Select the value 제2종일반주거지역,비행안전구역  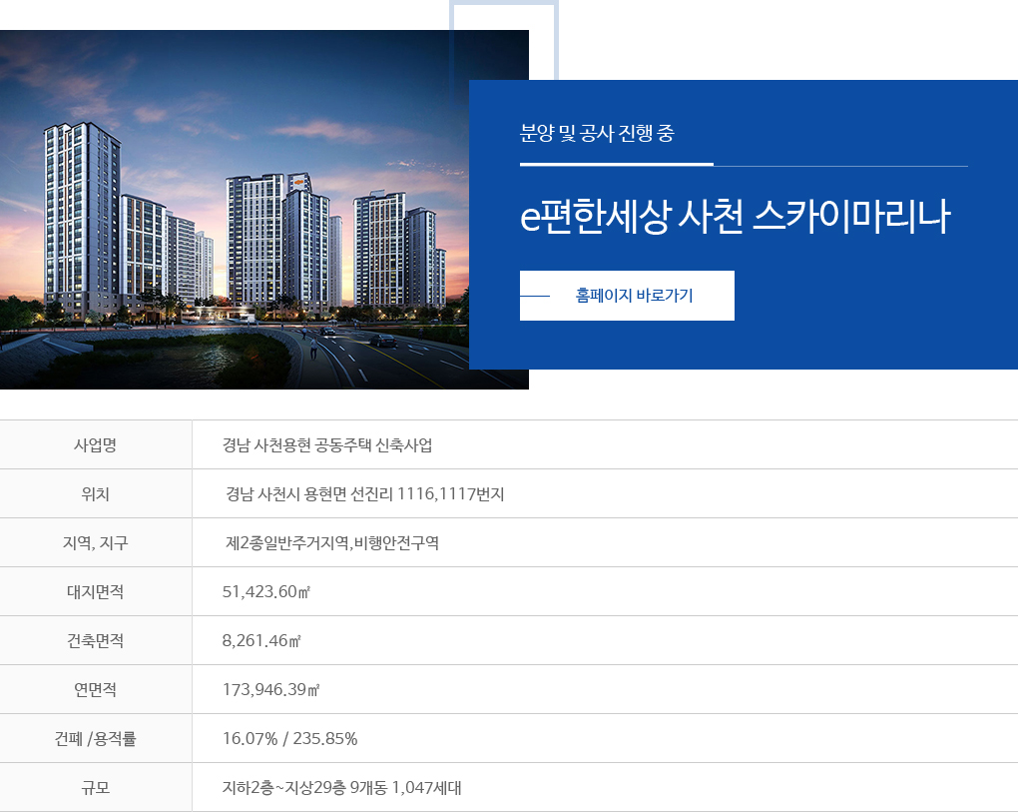[332, 543]
